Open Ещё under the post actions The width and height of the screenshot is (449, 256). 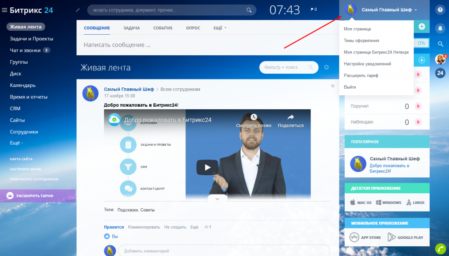point(194,227)
